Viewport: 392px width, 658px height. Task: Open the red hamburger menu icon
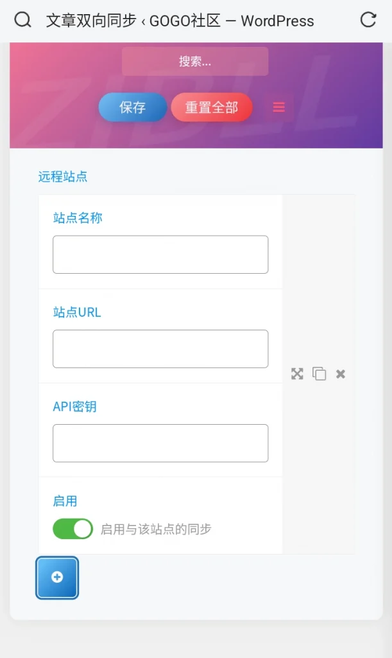[x=279, y=107]
